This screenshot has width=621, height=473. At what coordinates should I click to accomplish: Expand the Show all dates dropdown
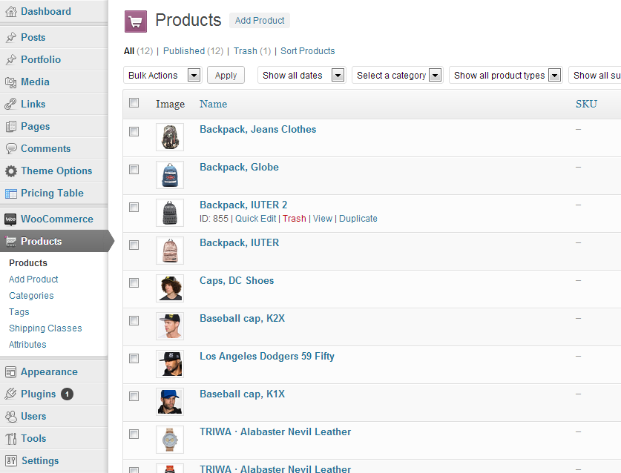(301, 76)
